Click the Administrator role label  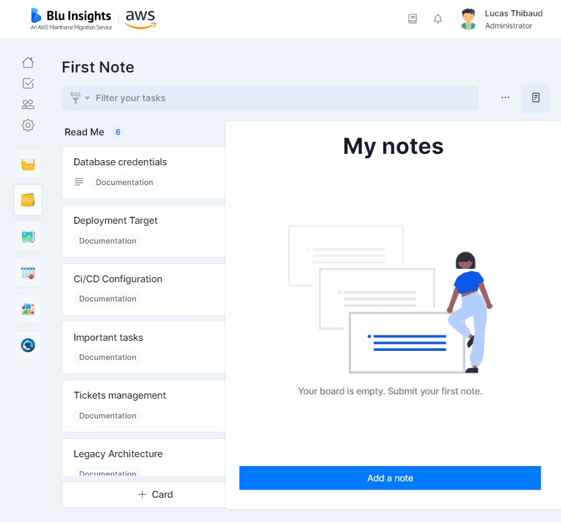(508, 25)
